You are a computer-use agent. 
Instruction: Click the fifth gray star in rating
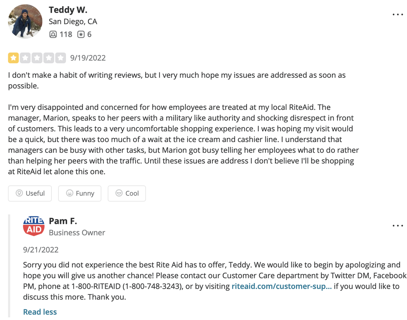(x=61, y=58)
